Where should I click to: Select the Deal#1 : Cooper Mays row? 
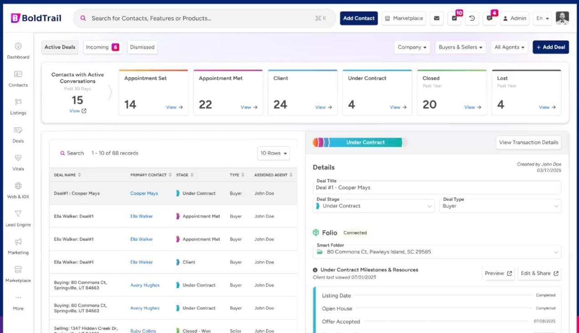tap(173, 193)
